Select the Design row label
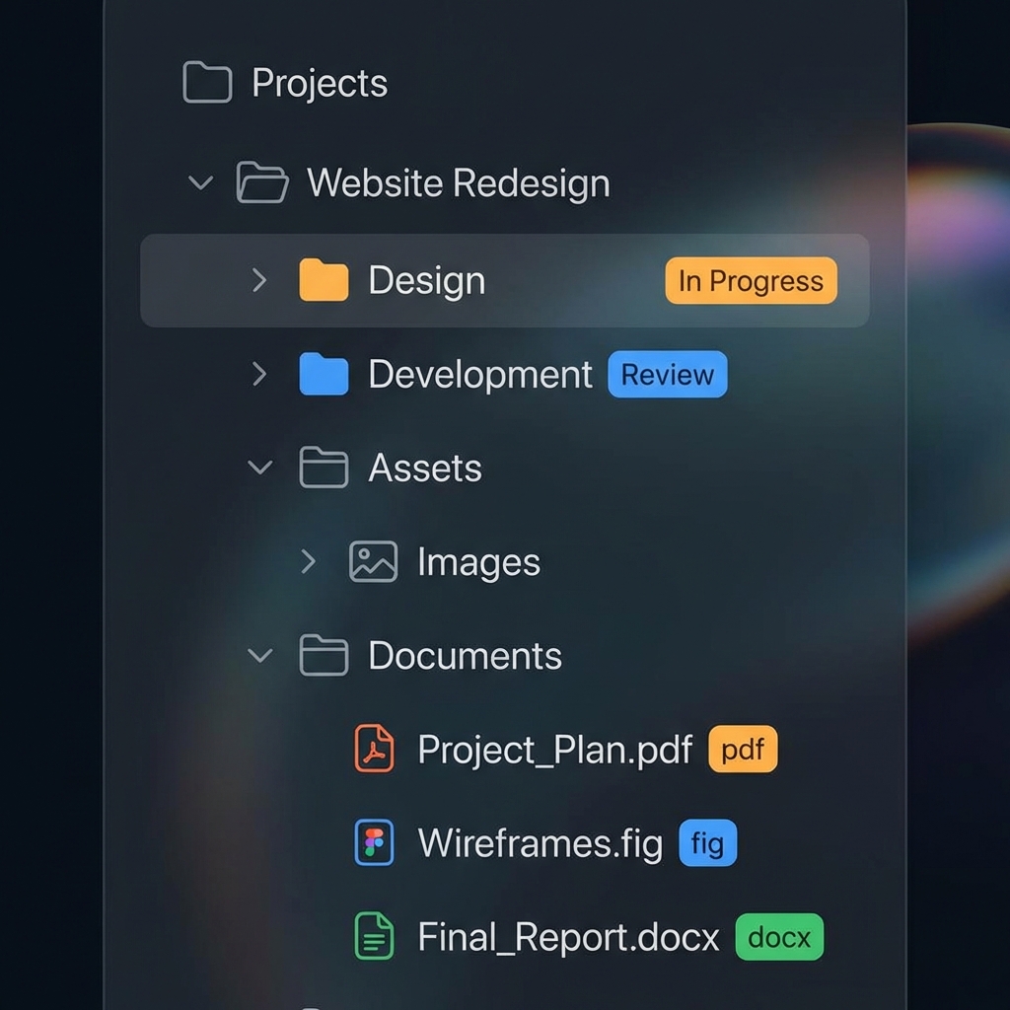This screenshot has height=1010, width=1010. tap(426, 281)
